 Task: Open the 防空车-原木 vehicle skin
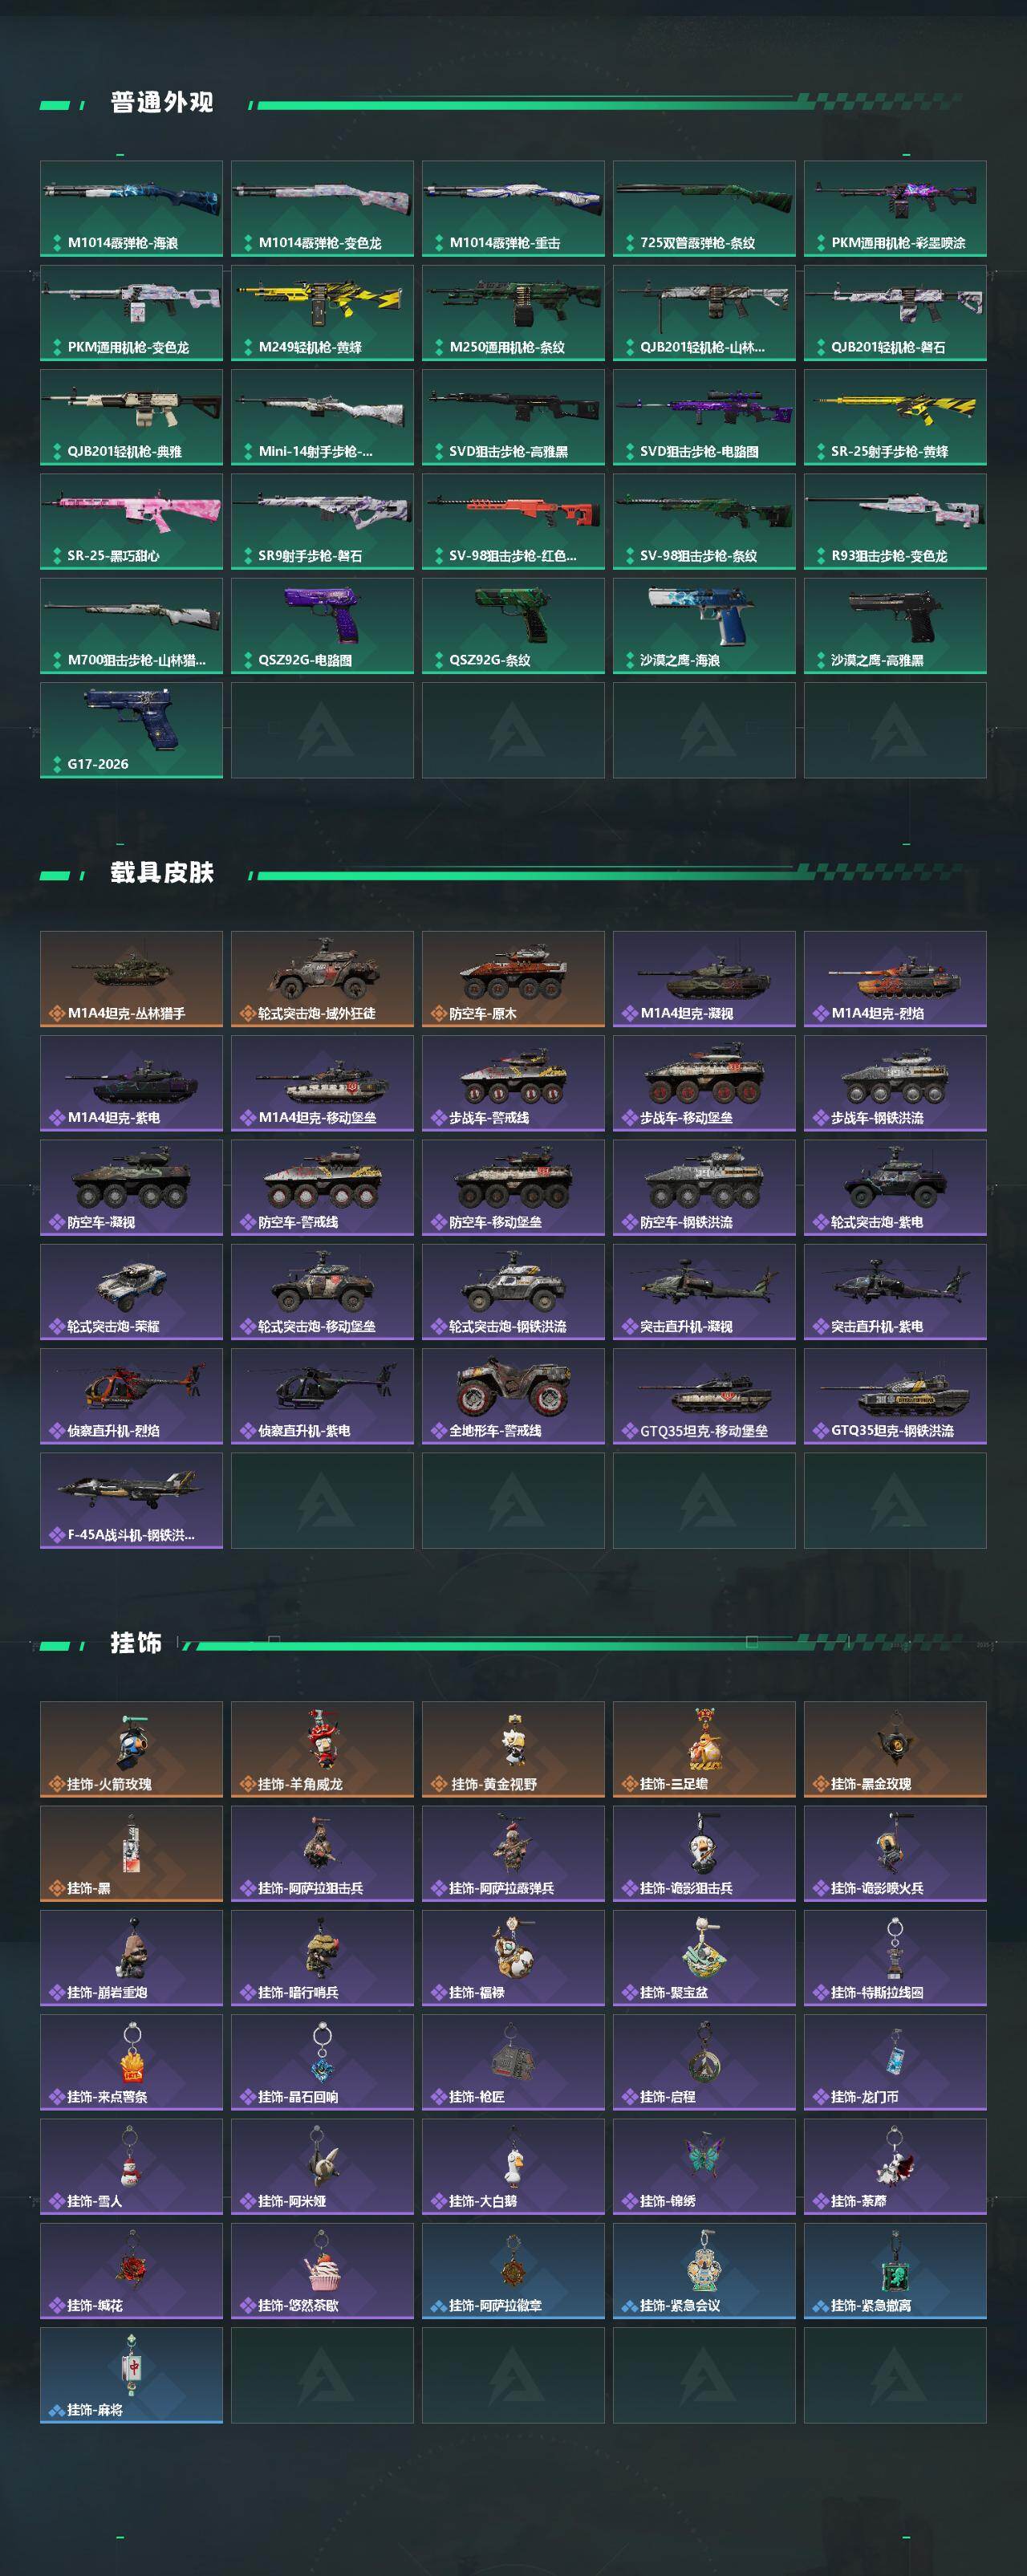(513, 979)
